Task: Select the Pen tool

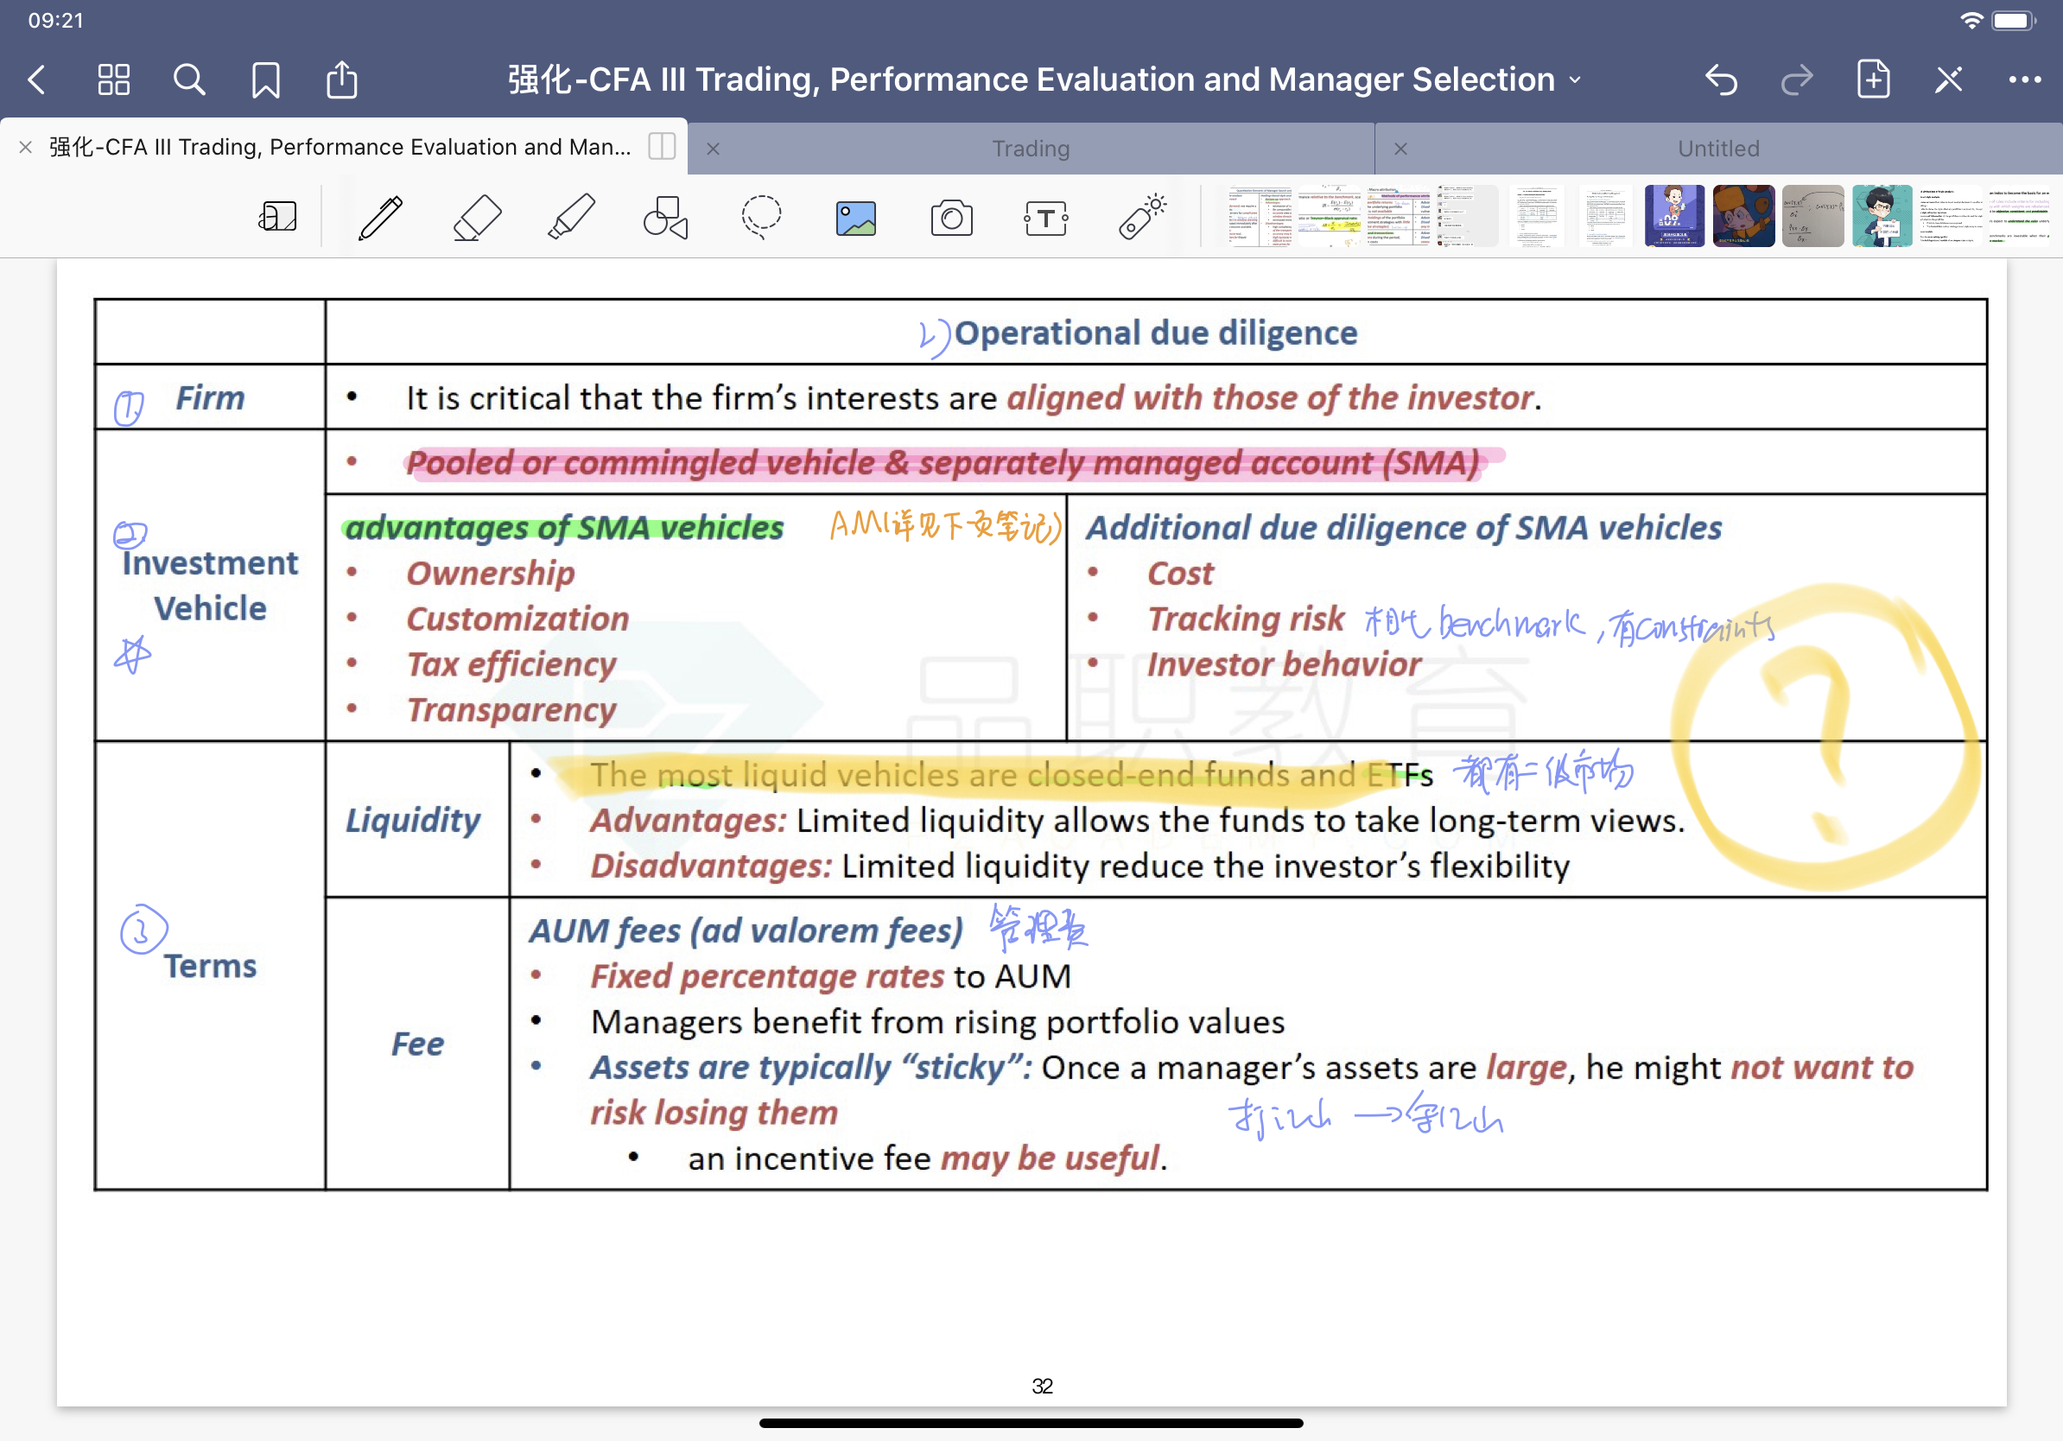Action: [381, 218]
